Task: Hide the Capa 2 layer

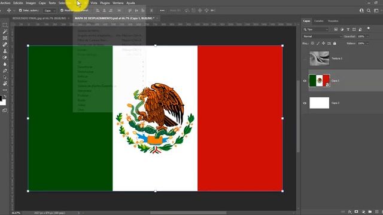Action: (x=305, y=103)
